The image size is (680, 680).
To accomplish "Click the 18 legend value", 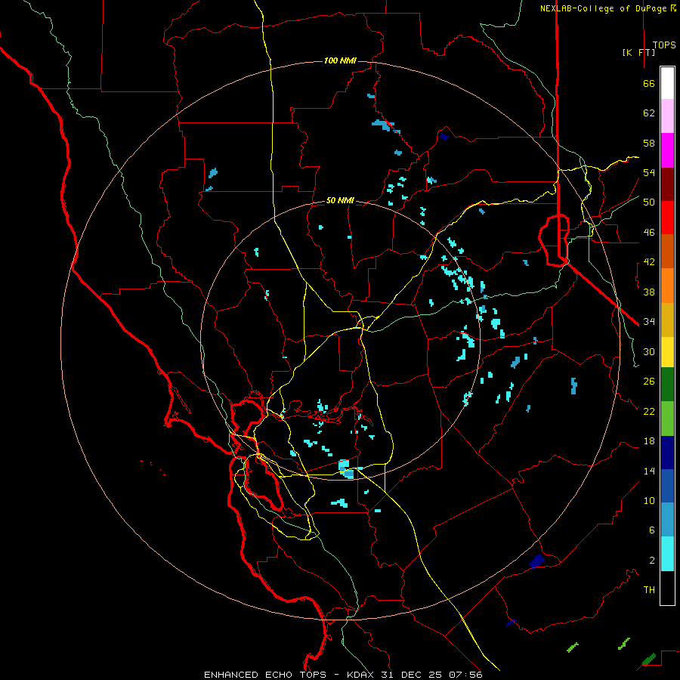I will click(x=649, y=441).
